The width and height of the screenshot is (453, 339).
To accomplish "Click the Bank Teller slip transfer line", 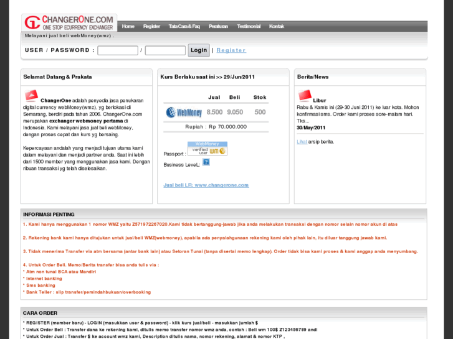I will click(x=87, y=292).
